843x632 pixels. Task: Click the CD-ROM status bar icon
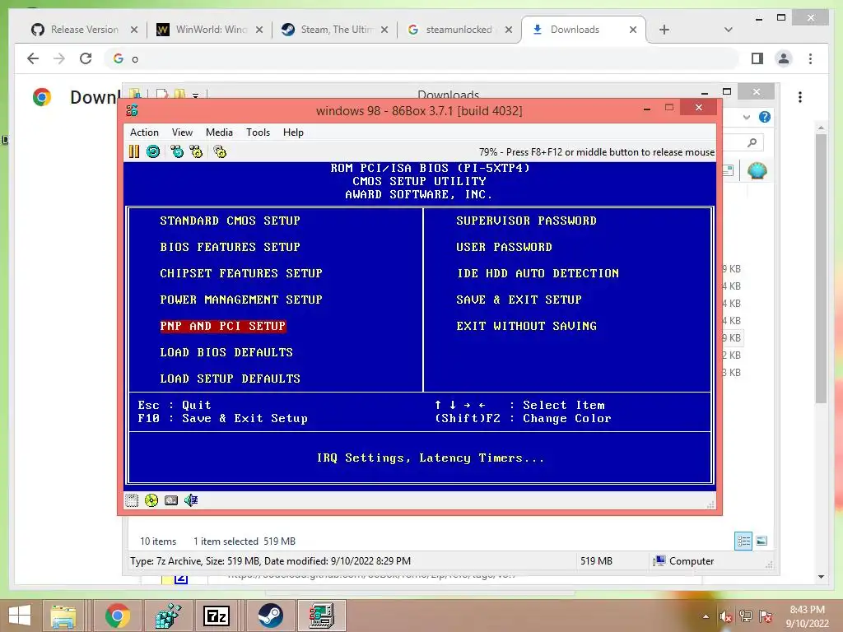[x=151, y=500]
